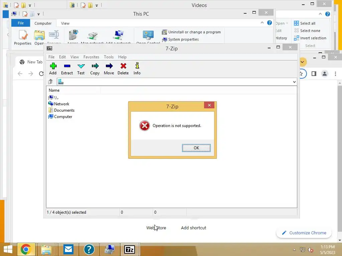Click the Help icon in Videos window
342x256 pixels.
327,14
